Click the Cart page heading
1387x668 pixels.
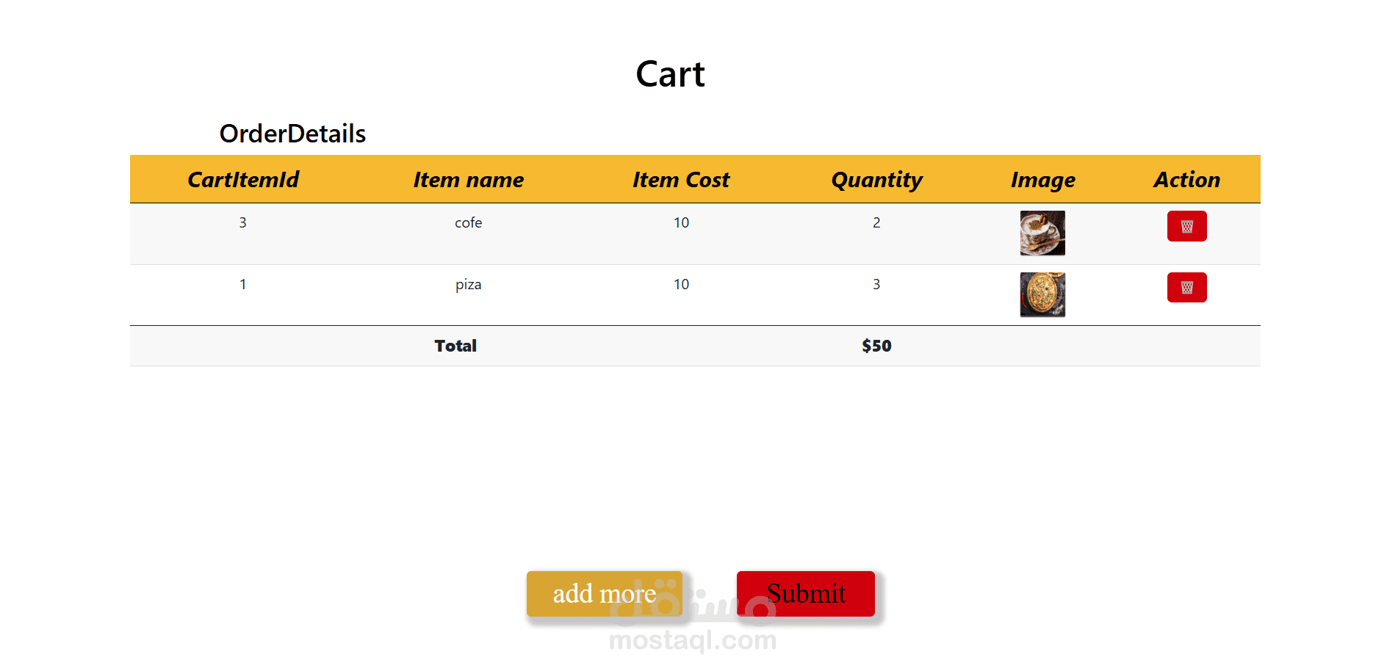[670, 74]
